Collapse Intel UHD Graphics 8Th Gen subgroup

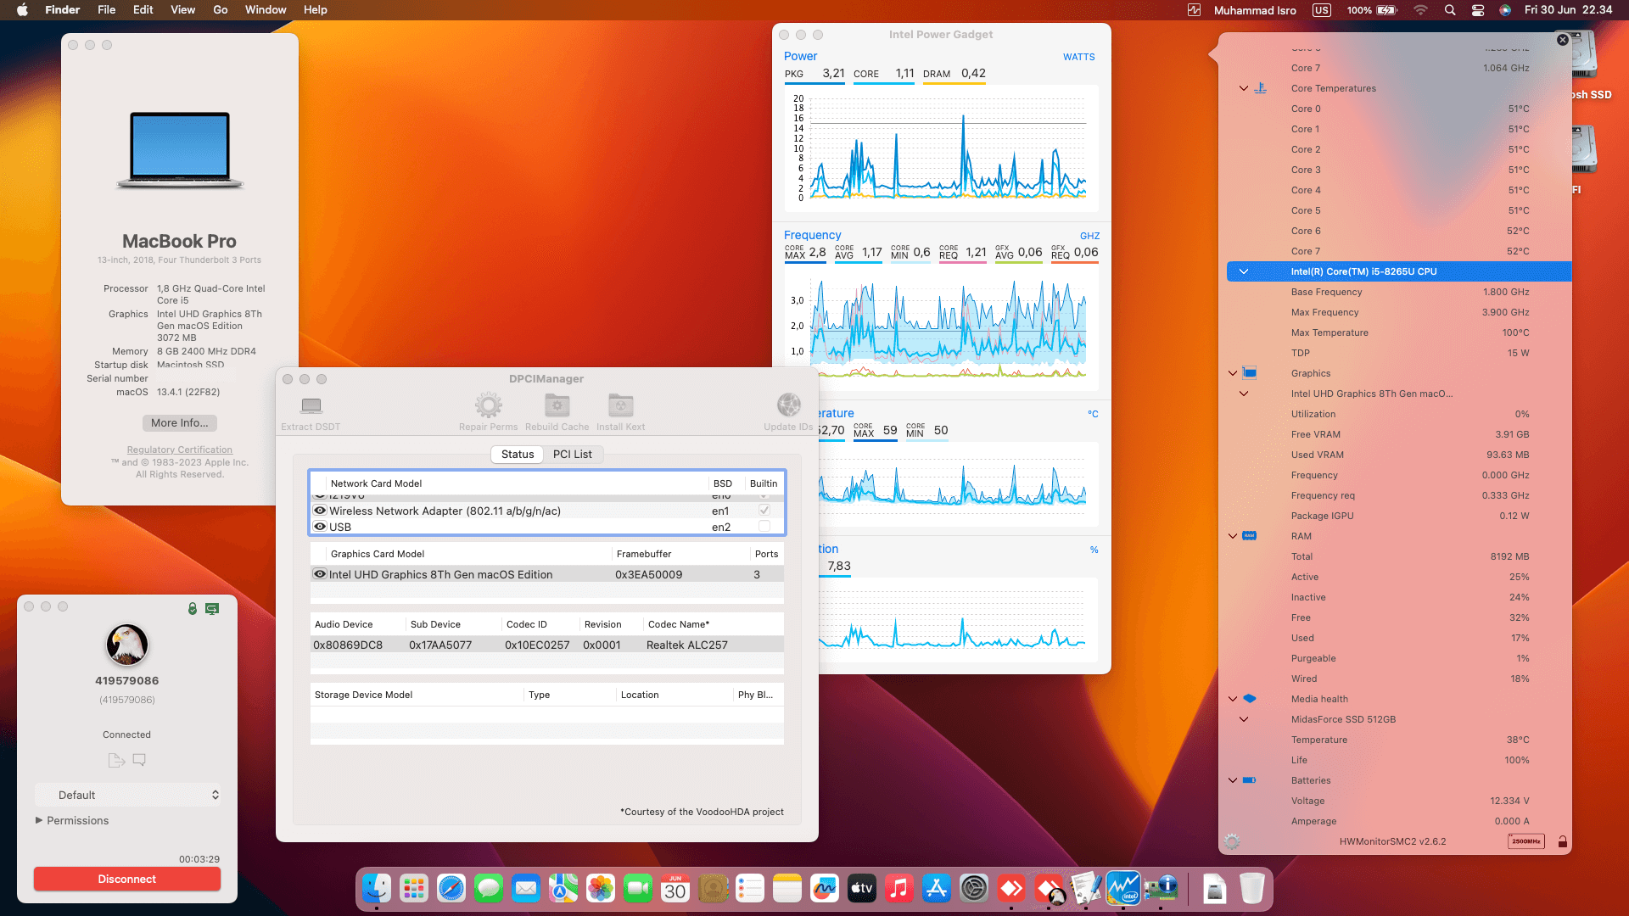coord(1244,394)
